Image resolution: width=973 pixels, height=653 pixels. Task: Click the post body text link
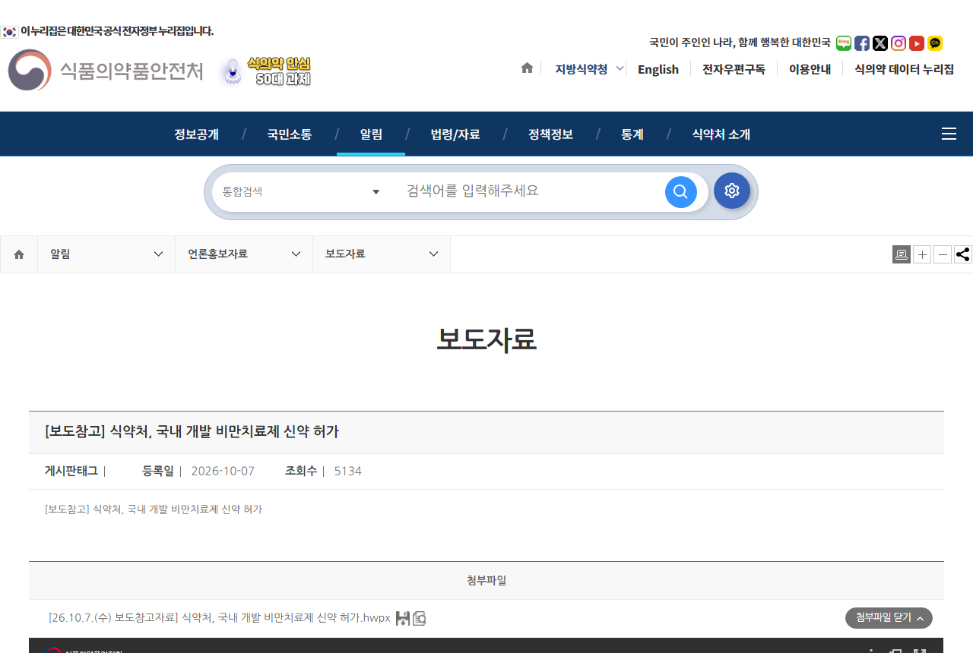click(x=154, y=509)
